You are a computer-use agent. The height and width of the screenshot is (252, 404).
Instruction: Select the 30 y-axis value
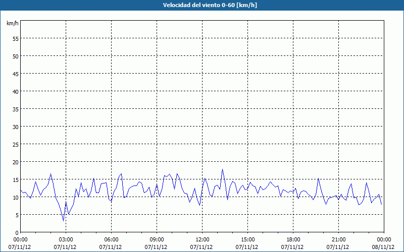[x=16, y=127]
